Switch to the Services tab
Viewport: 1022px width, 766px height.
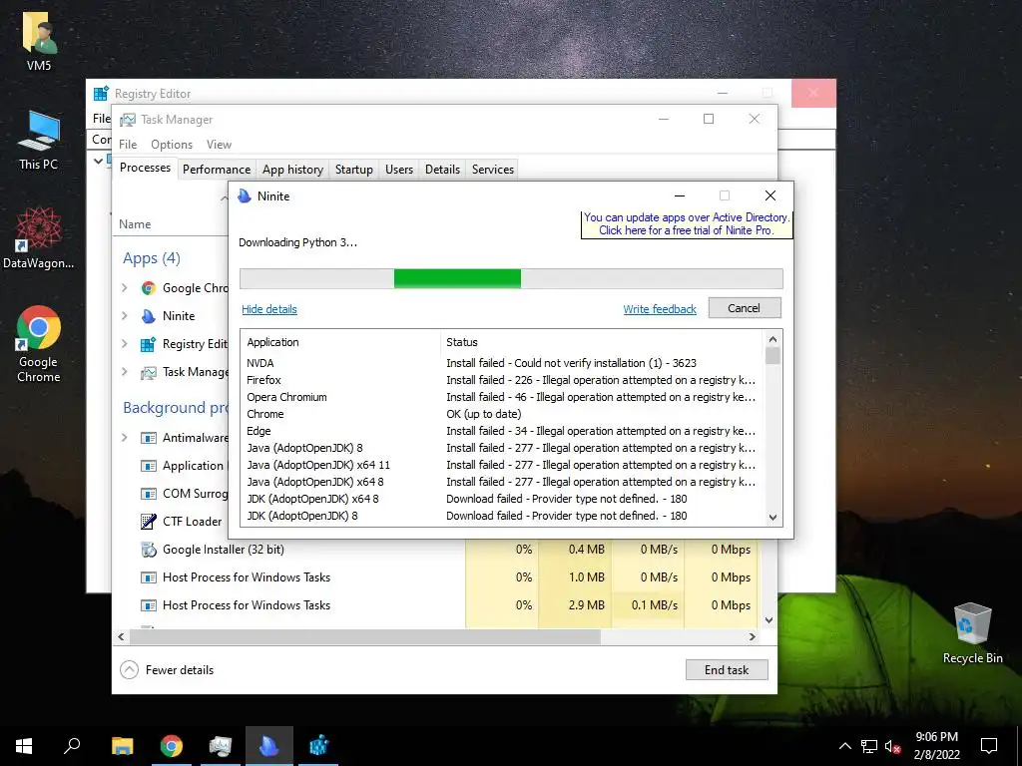tap(493, 170)
